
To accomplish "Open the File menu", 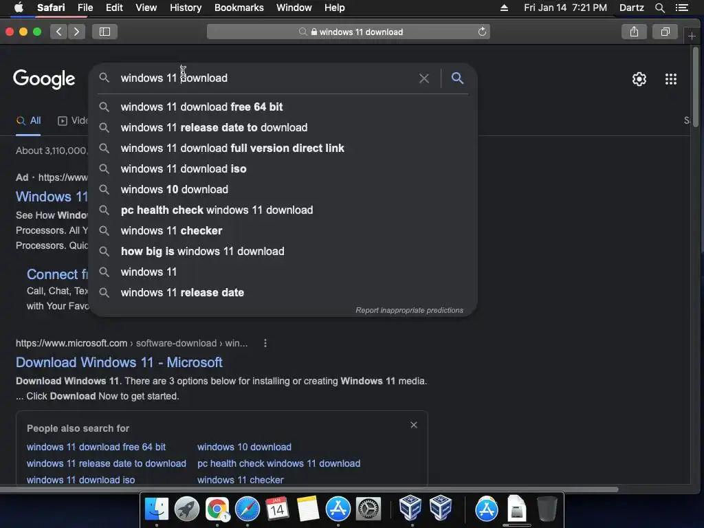I will click(85, 8).
